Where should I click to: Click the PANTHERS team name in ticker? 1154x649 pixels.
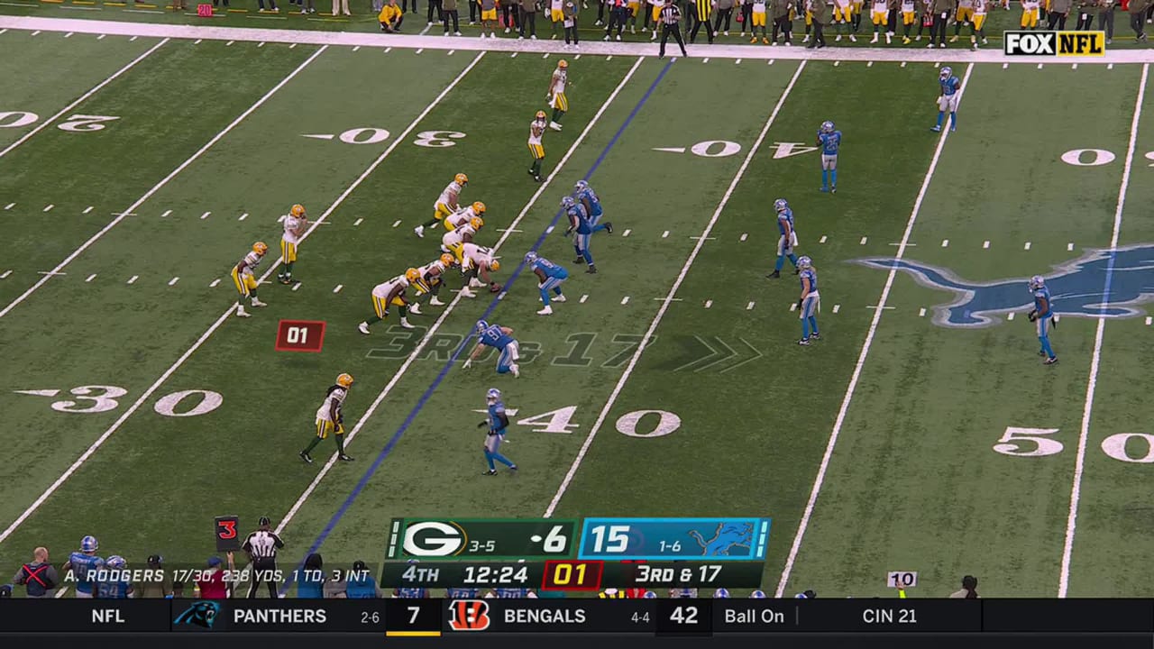click(279, 617)
